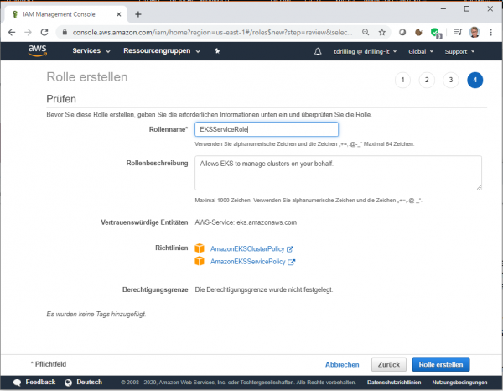The height and width of the screenshot is (391, 503).
Task: Click the browser address bar URL
Action: coord(212,32)
